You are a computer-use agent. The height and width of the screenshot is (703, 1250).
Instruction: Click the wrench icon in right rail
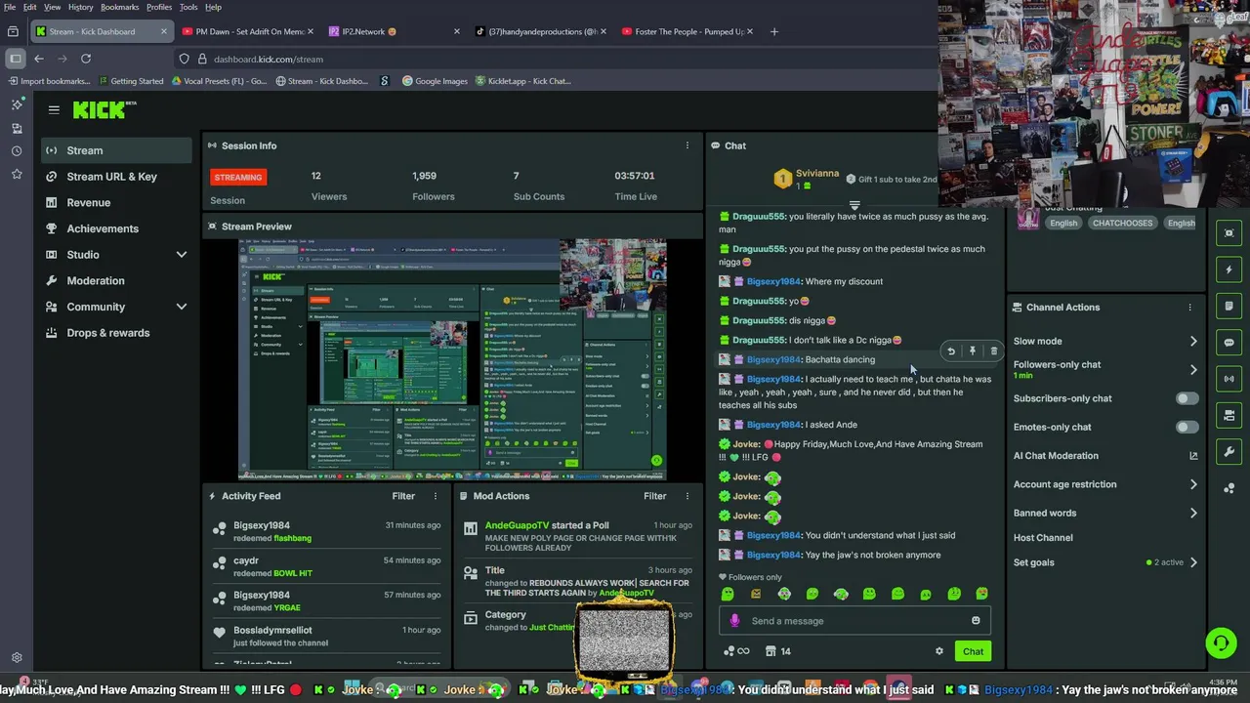[1229, 451]
